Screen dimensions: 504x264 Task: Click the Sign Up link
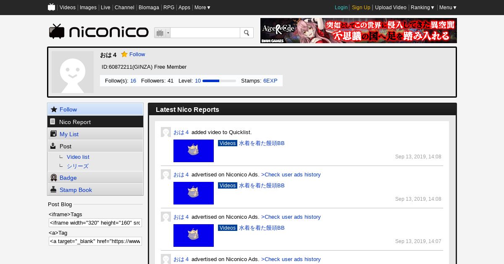[361, 8]
